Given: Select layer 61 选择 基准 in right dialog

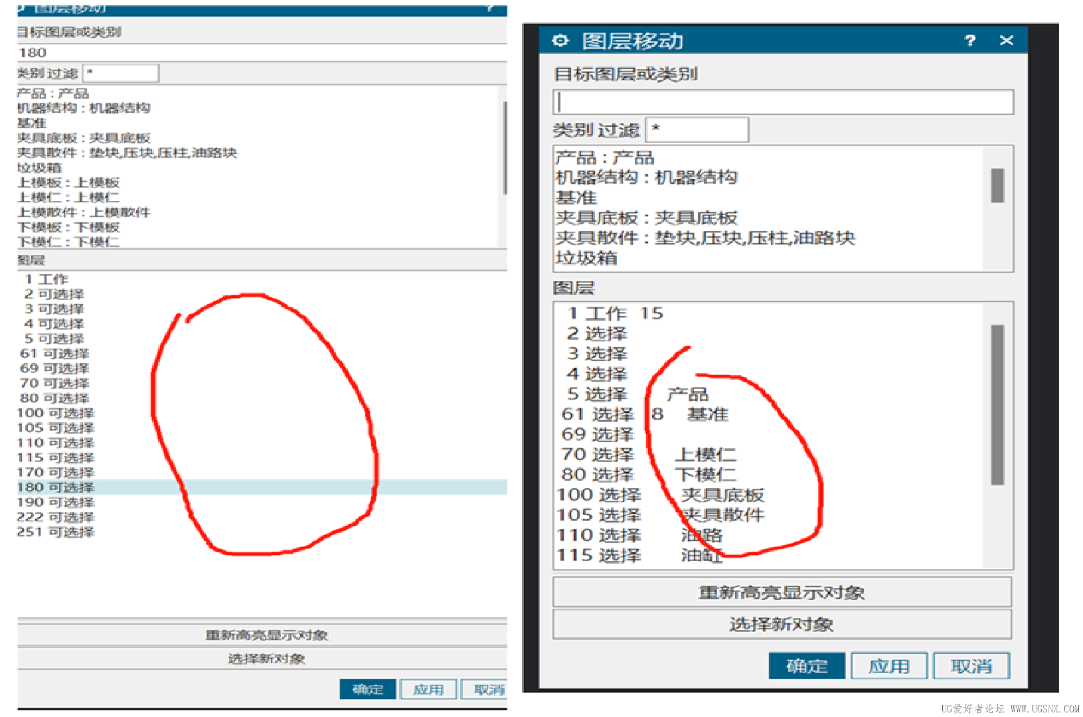Looking at the screenshot, I should click(x=645, y=414).
